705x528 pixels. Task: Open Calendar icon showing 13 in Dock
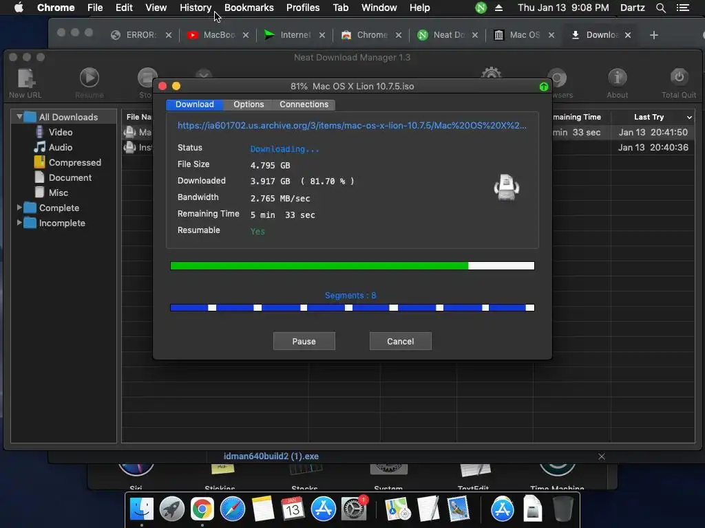(293, 509)
